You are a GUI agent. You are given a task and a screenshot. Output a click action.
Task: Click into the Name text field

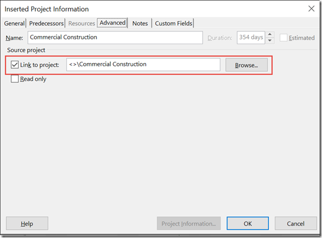115,38
